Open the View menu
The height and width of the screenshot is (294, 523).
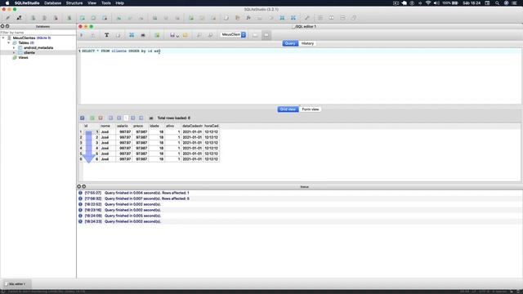[92, 3]
